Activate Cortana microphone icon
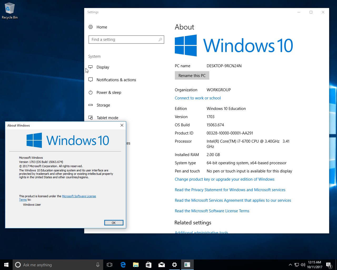 click(x=98, y=265)
